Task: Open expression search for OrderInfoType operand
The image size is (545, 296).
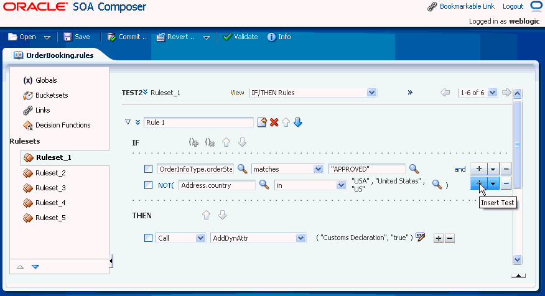Action: point(242,169)
